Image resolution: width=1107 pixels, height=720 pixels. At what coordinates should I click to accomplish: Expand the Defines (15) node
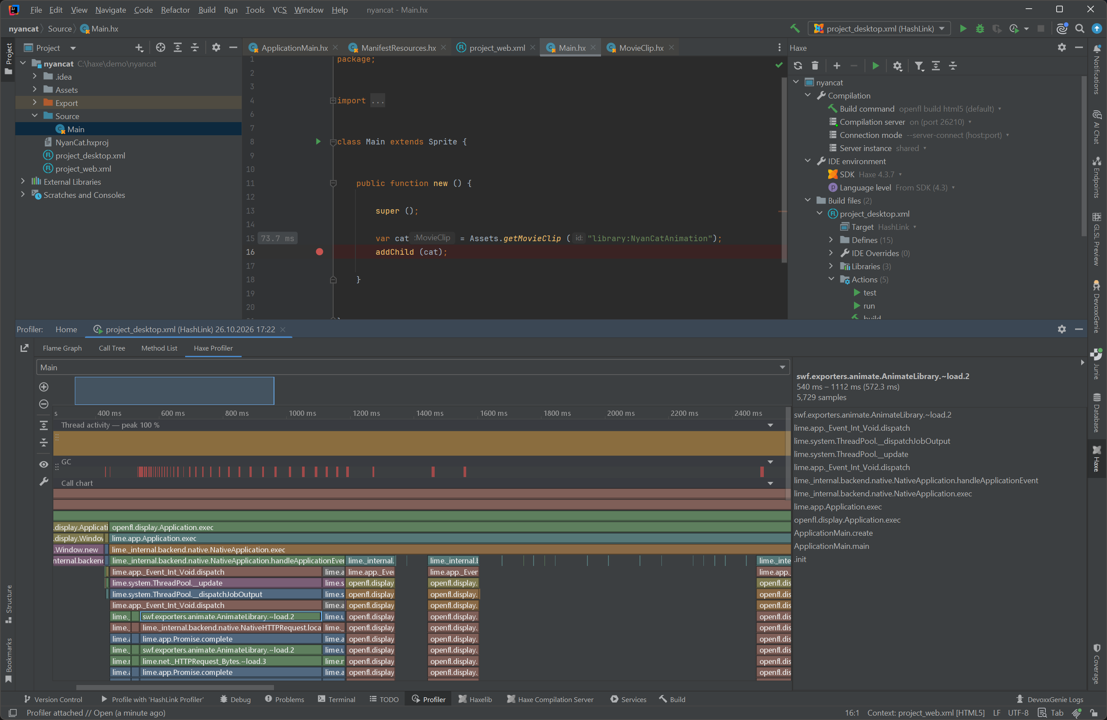[x=831, y=239]
